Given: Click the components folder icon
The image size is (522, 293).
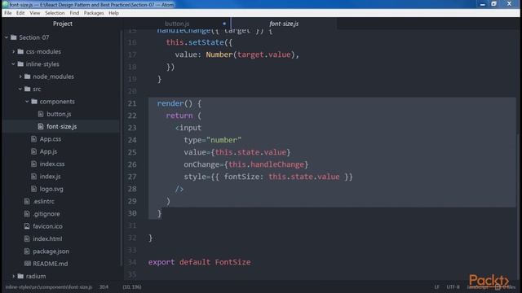Looking at the screenshot, I should (x=34, y=101).
